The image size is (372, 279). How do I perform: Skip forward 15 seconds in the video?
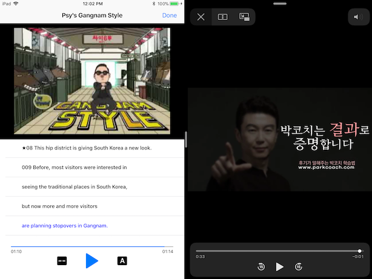[299, 267]
